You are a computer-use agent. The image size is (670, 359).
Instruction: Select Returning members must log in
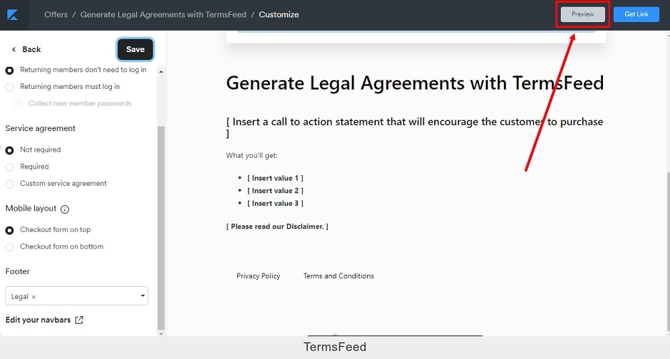9,87
